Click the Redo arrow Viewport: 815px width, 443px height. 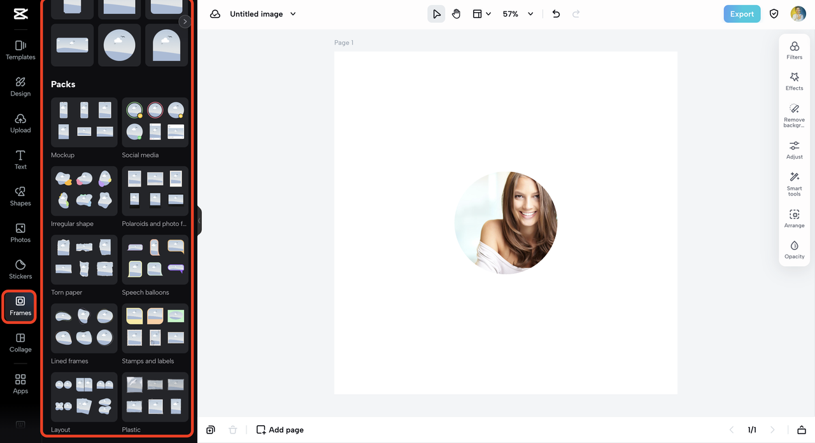point(576,14)
